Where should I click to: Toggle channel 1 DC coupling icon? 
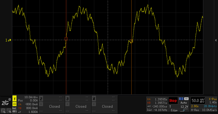(15, 104)
